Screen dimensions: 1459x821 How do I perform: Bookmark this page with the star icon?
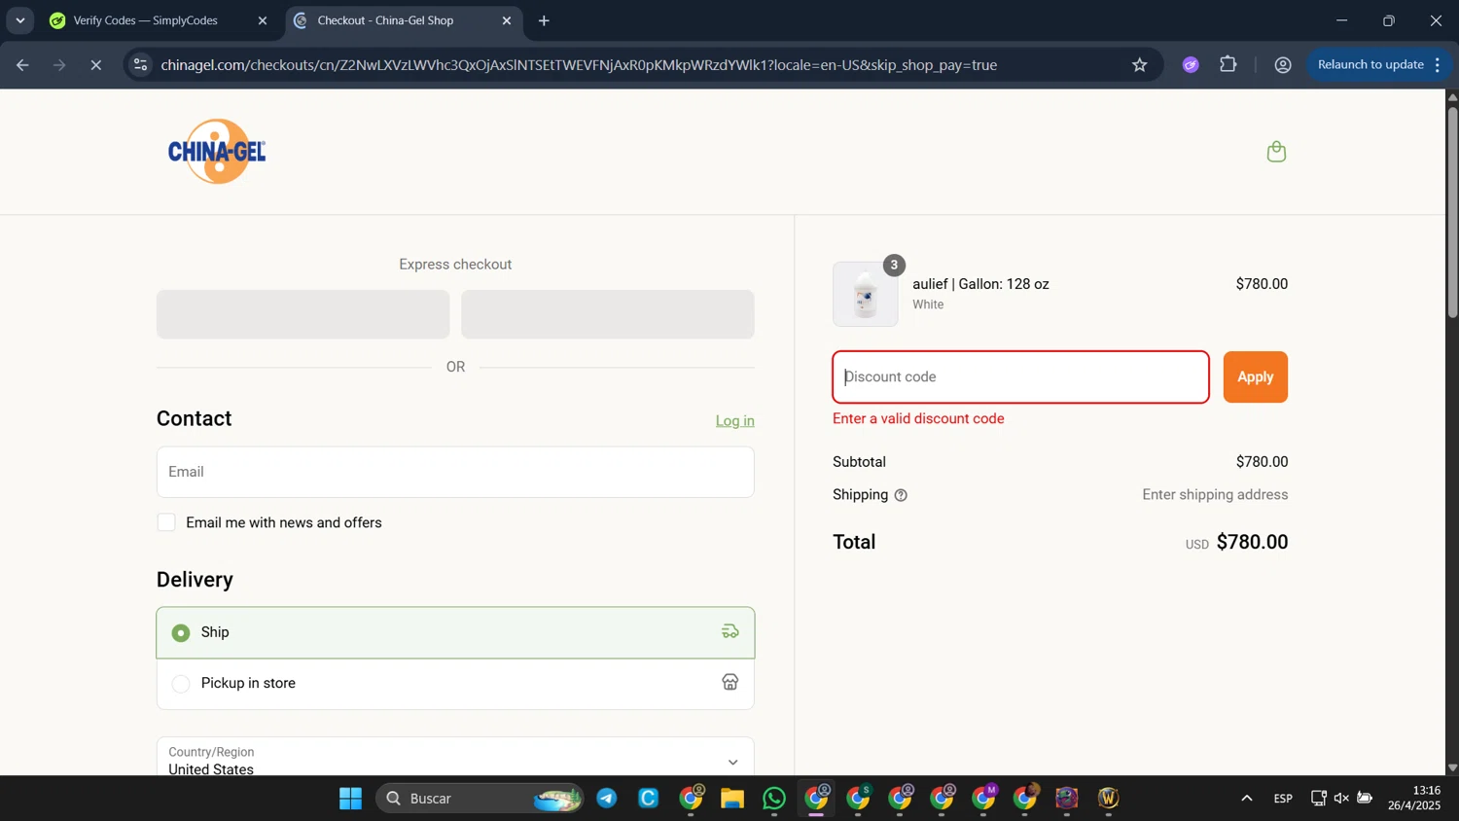click(x=1139, y=65)
